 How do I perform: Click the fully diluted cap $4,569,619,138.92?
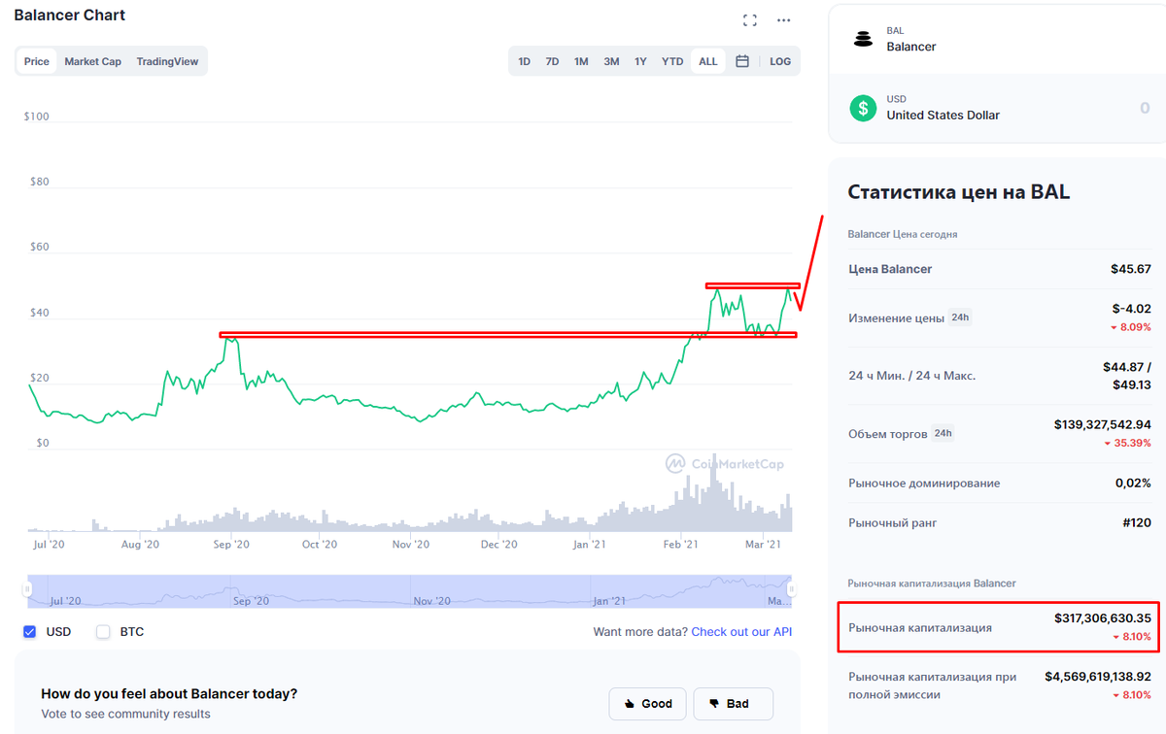(1098, 676)
